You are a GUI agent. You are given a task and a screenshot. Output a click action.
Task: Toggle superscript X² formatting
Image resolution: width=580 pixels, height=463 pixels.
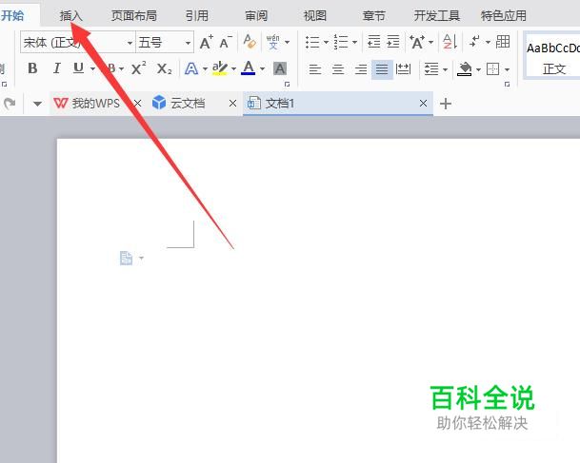(x=139, y=68)
